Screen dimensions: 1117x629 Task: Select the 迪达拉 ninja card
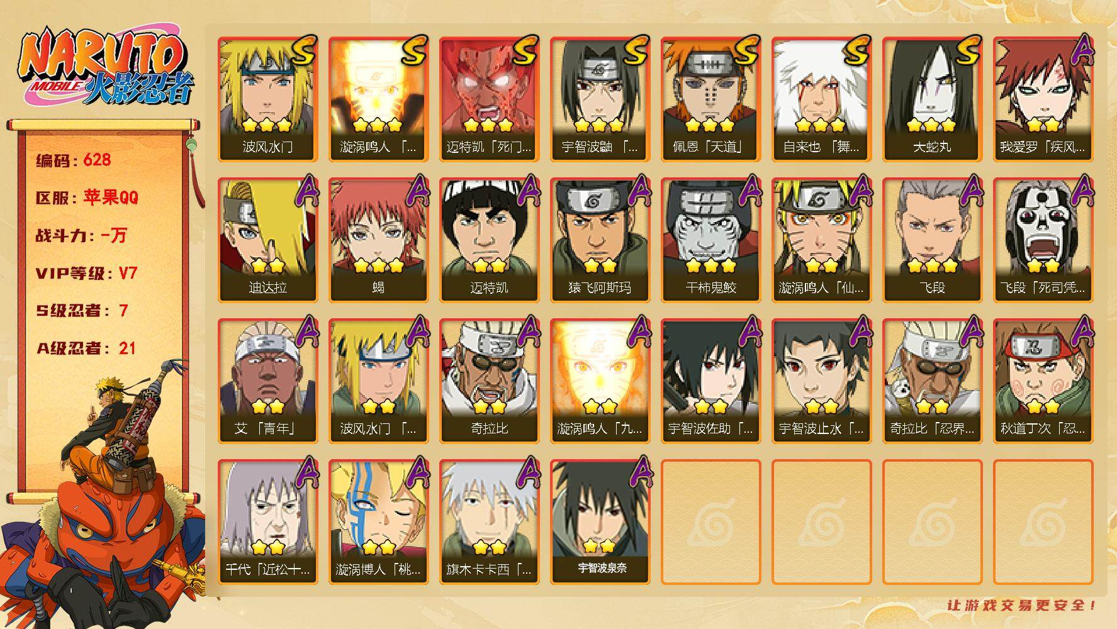[x=267, y=240]
